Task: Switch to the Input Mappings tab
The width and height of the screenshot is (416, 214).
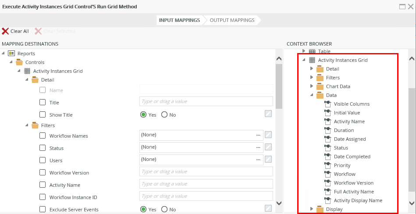Action: tap(179, 20)
